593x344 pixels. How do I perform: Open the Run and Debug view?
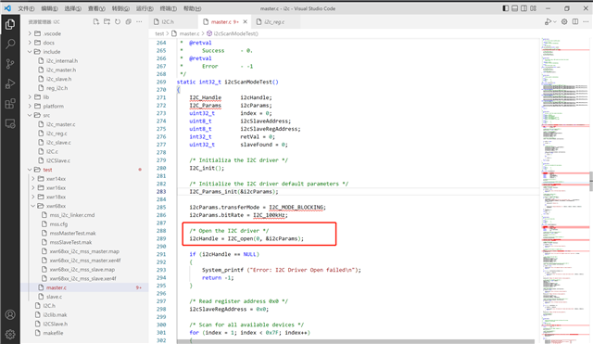click(x=10, y=83)
